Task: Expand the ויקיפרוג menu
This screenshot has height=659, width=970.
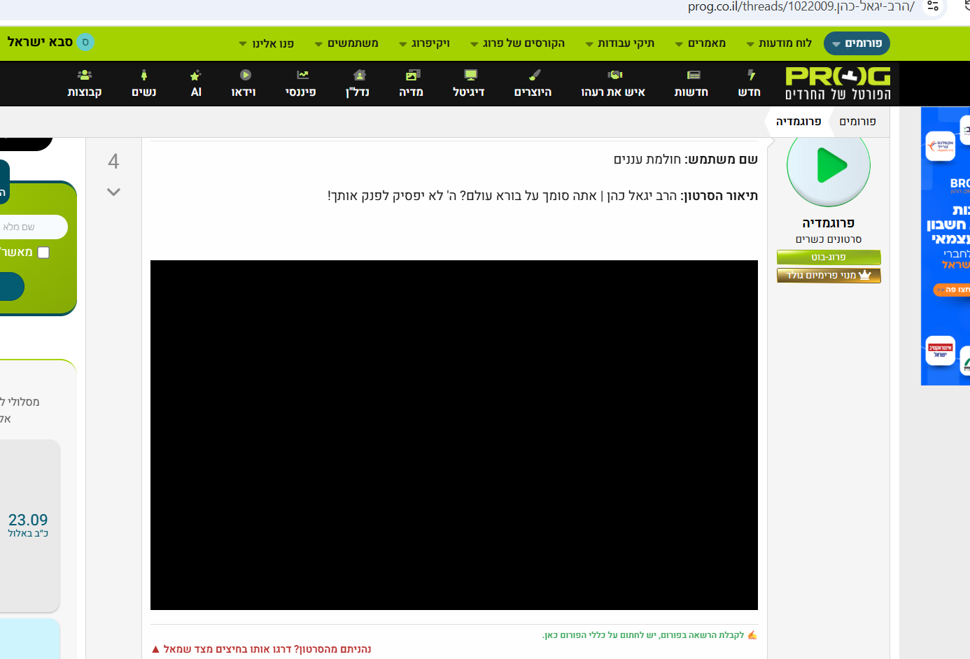Action: (425, 43)
